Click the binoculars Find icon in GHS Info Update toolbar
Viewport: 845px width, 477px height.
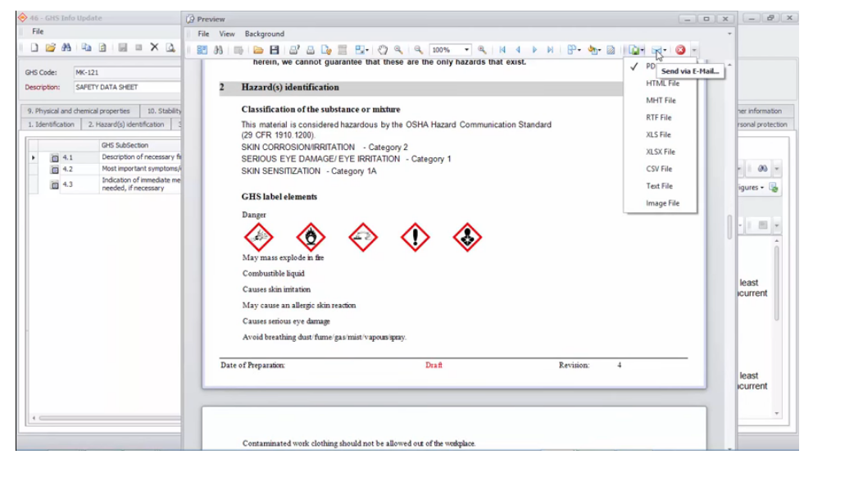tap(66, 48)
